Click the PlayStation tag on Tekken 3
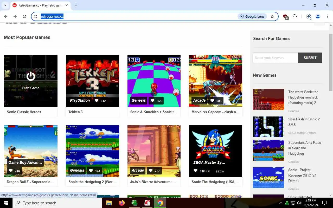The height and width of the screenshot is (208, 333). [x=80, y=100]
